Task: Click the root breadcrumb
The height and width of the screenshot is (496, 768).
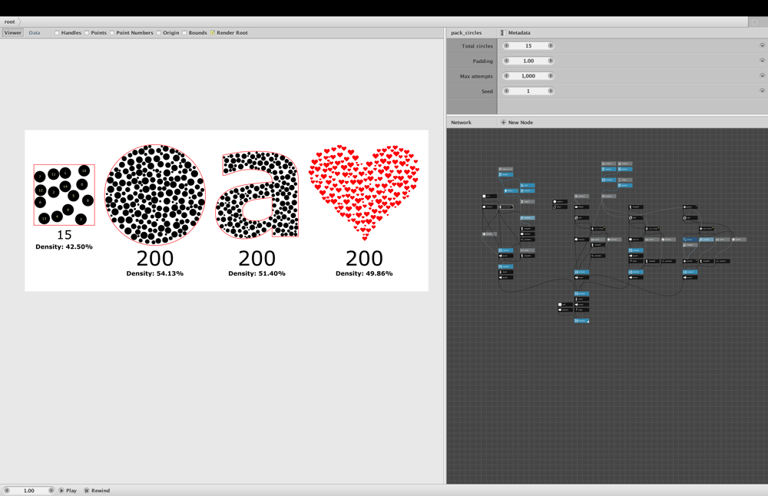Action: point(10,21)
